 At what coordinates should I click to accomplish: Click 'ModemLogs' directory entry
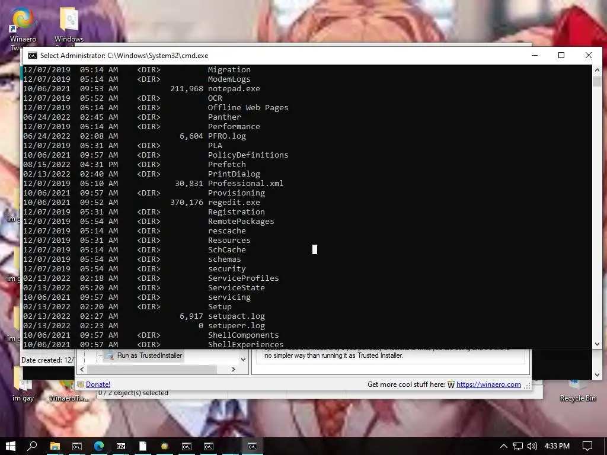229,79
